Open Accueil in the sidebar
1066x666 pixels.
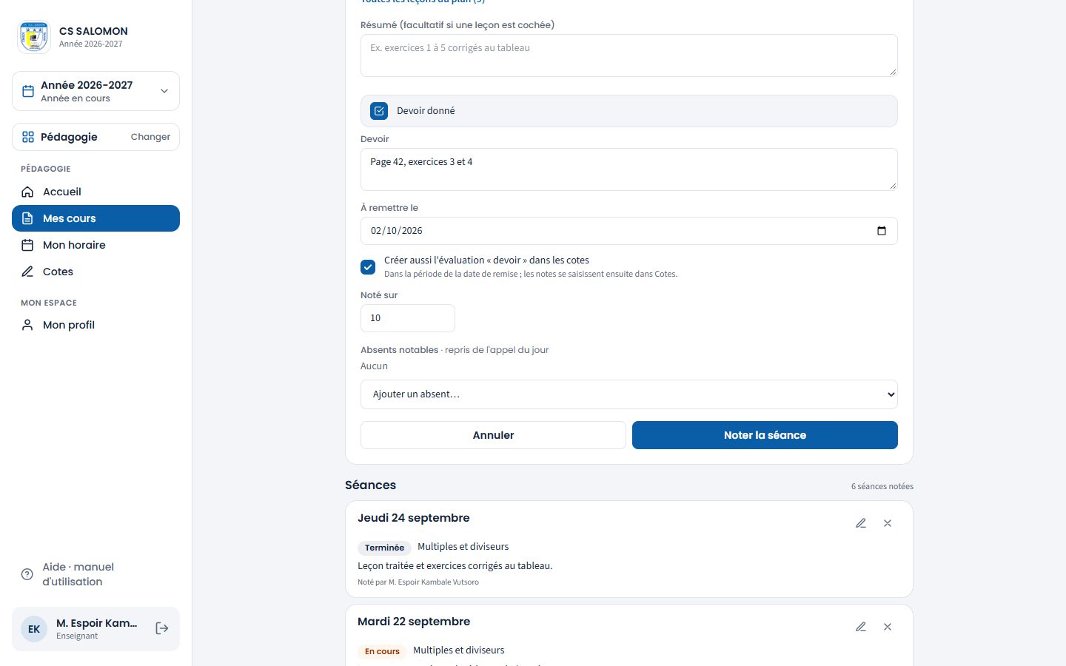(x=95, y=192)
